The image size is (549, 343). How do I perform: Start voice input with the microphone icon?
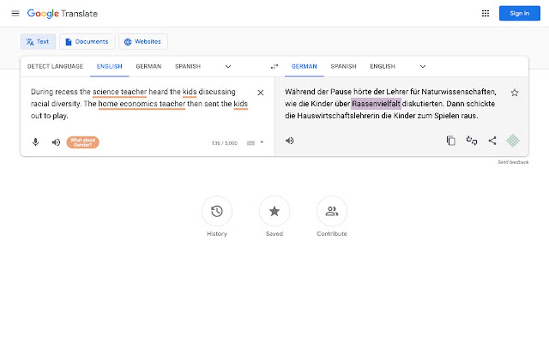[x=35, y=142]
